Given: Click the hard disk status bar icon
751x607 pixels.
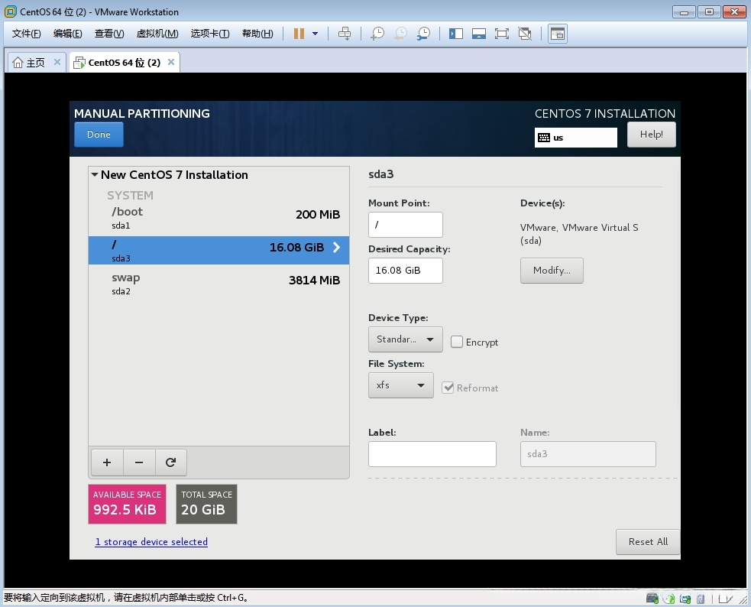Looking at the screenshot, I should point(652,599).
